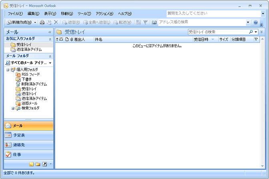This screenshot has width=269, height=179.
Task: Click the blue help icon
Action: point(255,22)
